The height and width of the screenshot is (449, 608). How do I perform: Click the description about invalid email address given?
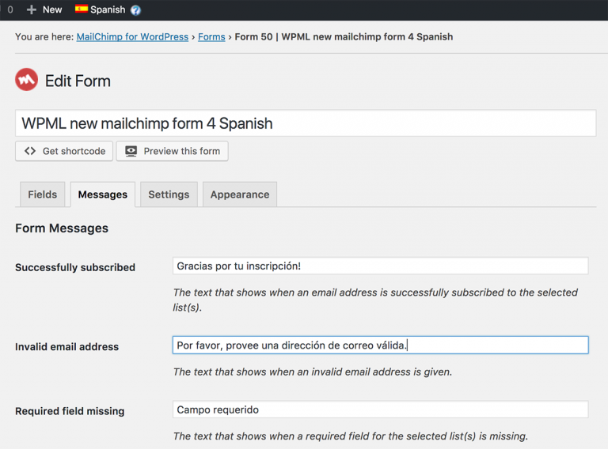click(x=313, y=372)
